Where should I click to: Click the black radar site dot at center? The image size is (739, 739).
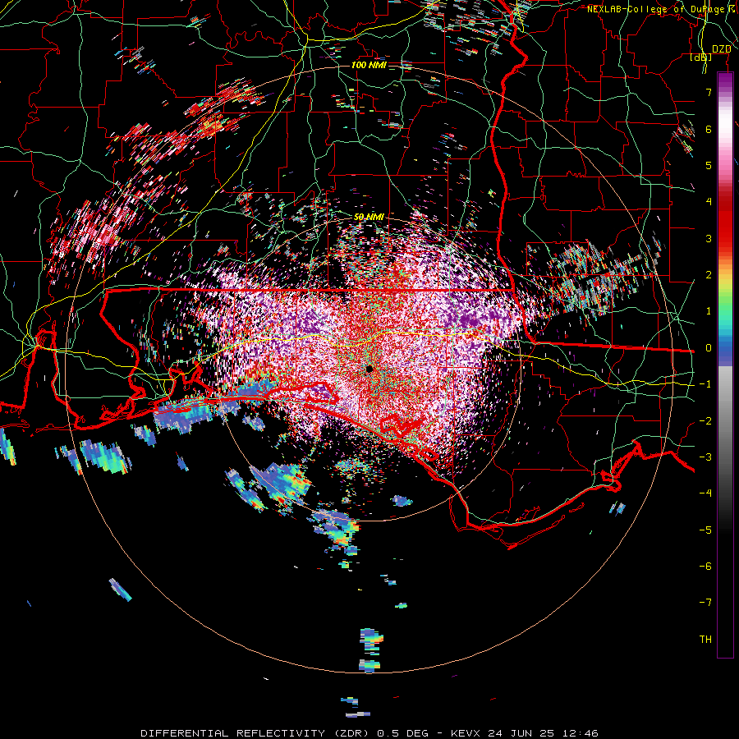point(369,369)
